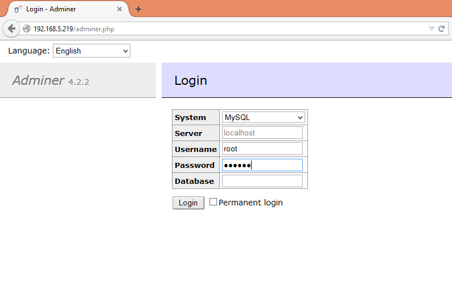Click the Password row label

pyautogui.click(x=195, y=165)
